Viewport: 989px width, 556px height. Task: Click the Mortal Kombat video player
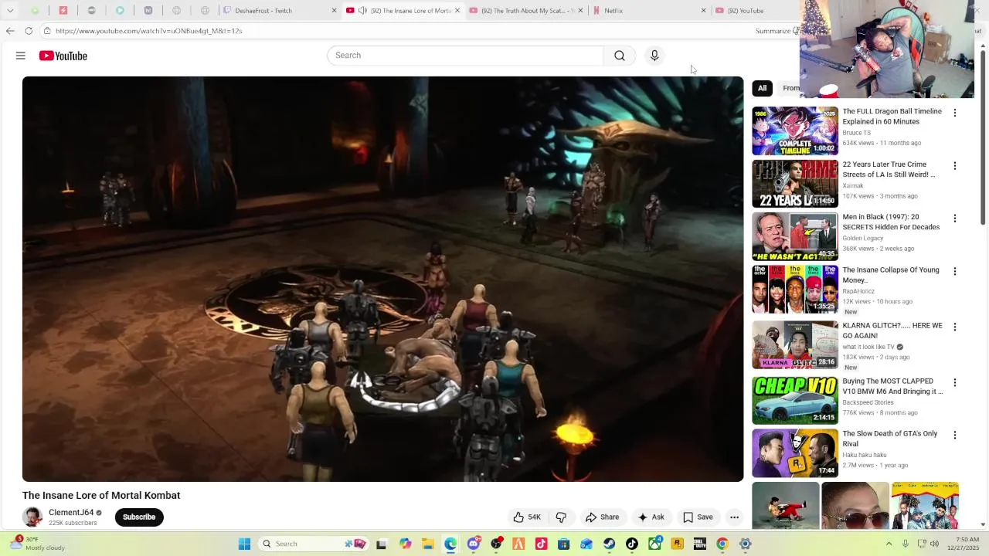[383, 279]
